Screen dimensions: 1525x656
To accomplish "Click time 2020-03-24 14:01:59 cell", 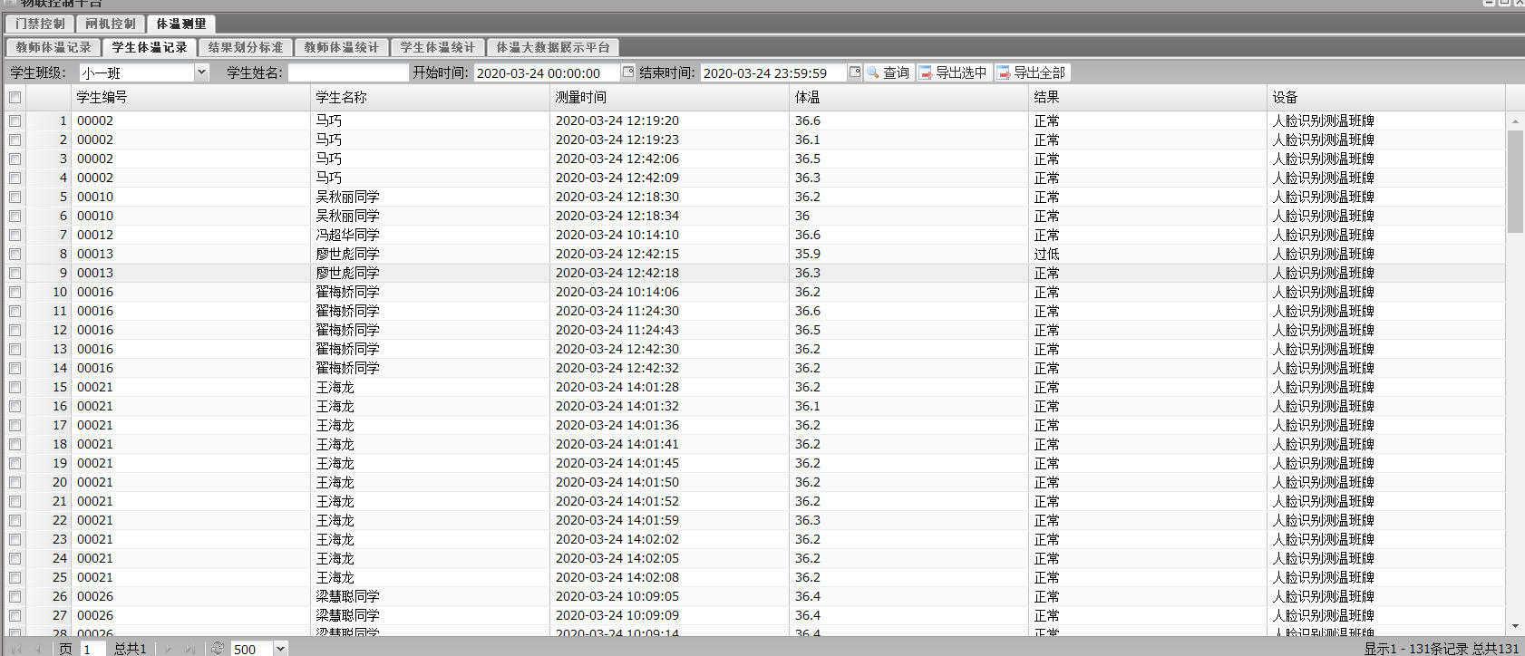I will pyautogui.click(x=617, y=520).
